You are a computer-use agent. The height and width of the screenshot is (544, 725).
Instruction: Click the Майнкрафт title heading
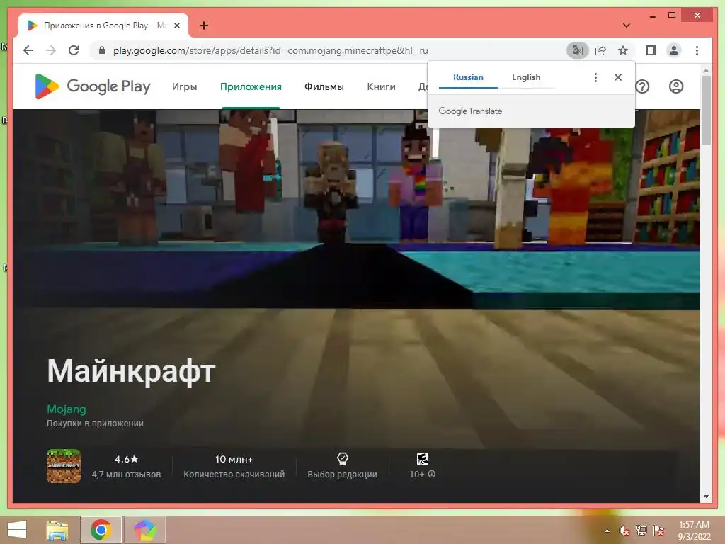tap(131, 371)
